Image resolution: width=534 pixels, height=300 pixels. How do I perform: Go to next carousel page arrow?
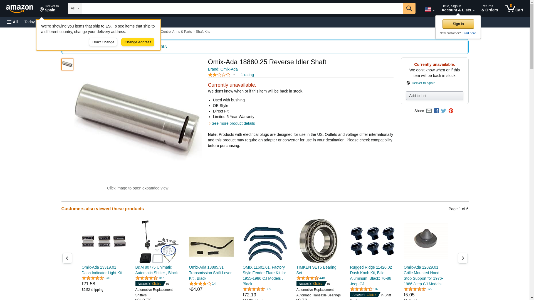tap(463, 258)
